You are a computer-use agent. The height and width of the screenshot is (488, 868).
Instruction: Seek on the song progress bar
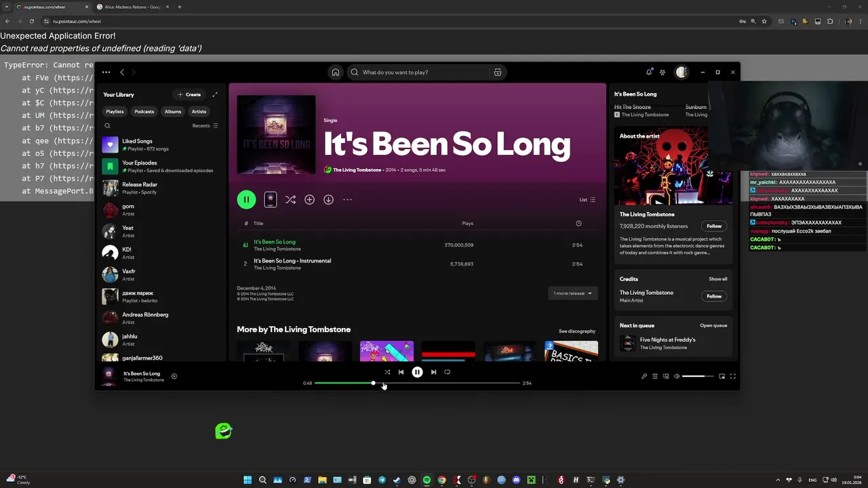pyautogui.click(x=417, y=383)
